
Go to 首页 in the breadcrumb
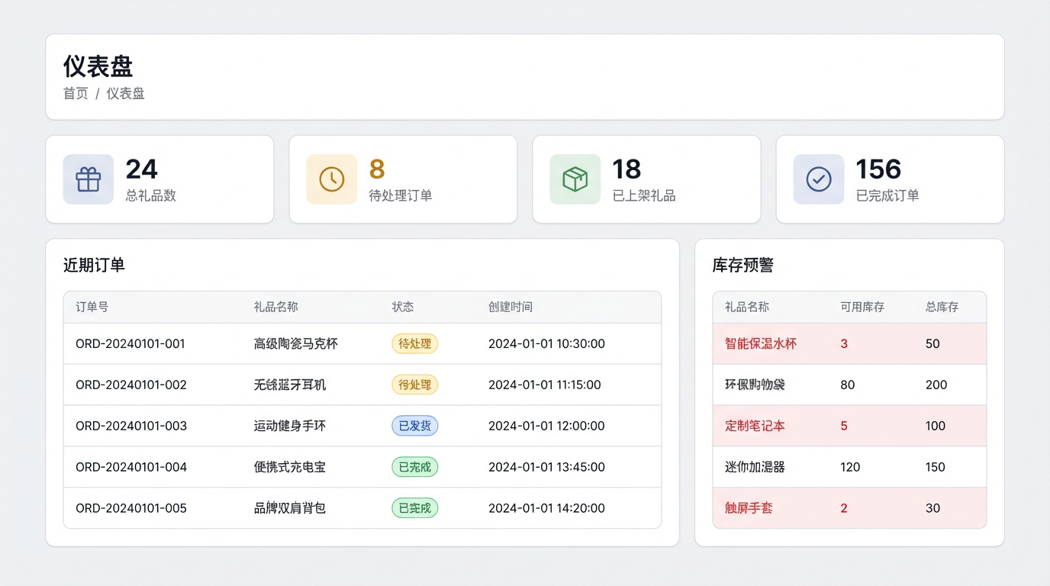(x=76, y=94)
